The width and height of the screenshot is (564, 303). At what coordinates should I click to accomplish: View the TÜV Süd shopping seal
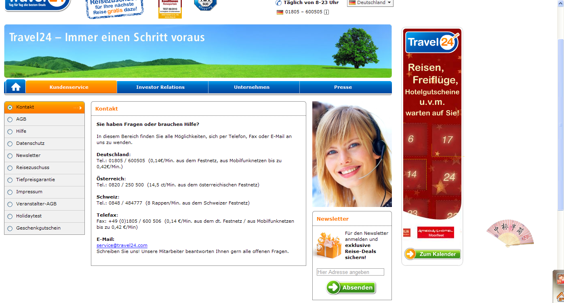pyautogui.click(x=205, y=5)
